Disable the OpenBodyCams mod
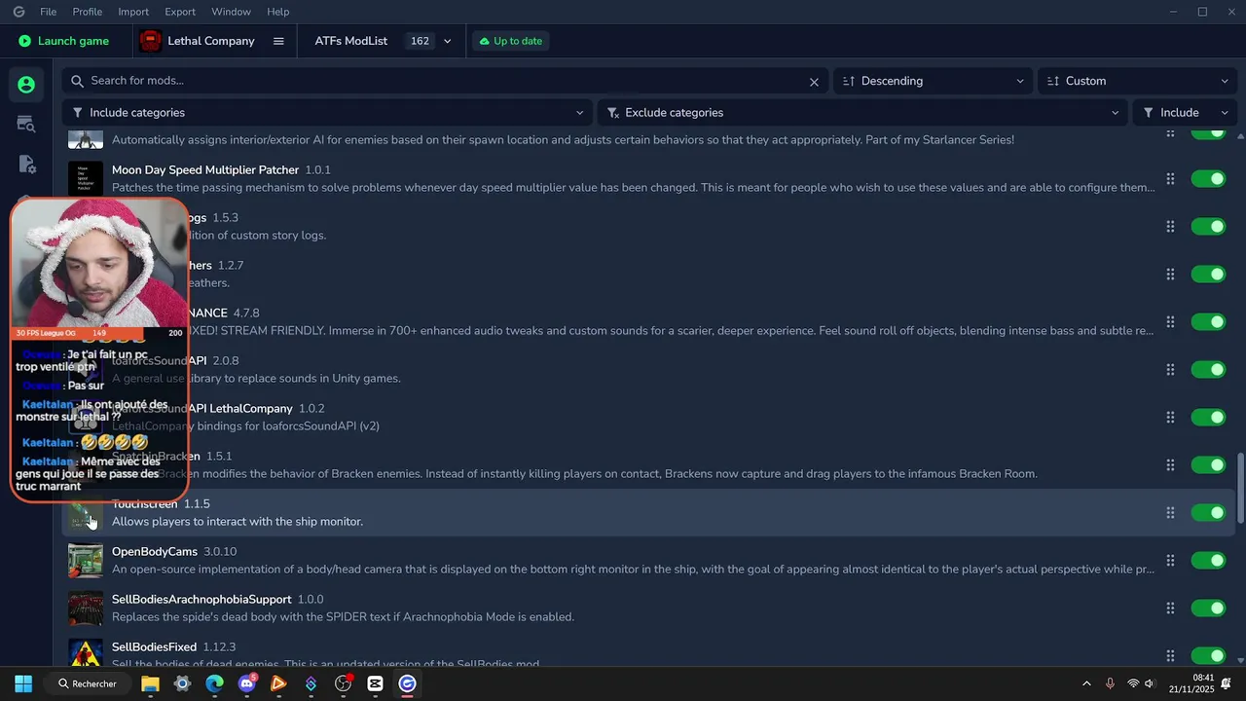 pos(1208,561)
